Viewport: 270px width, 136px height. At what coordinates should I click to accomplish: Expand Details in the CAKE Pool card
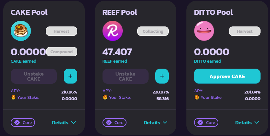64,122
